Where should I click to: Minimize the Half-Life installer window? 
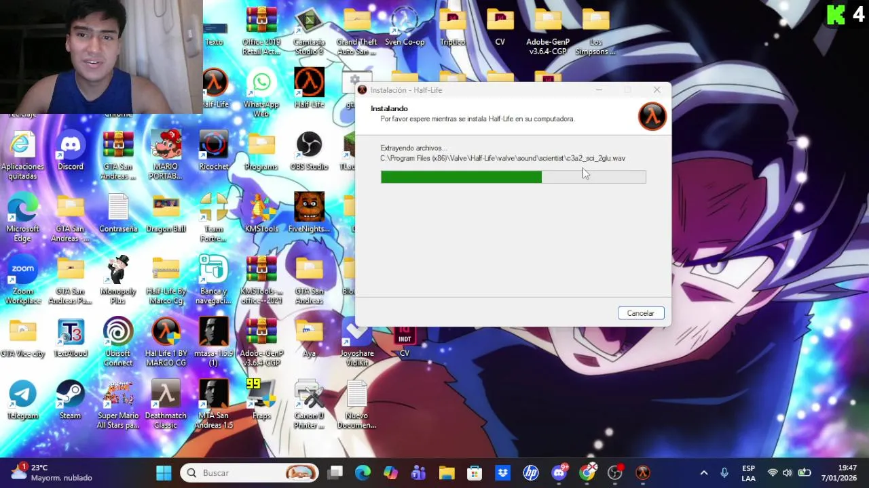pyautogui.click(x=599, y=90)
